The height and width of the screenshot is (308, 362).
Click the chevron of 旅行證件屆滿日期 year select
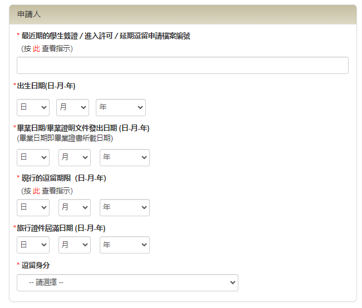click(144, 245)
